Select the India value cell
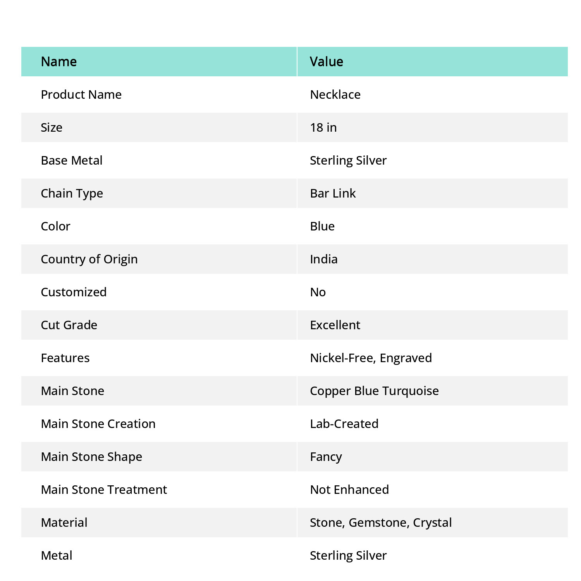 (x=324, y=259)
